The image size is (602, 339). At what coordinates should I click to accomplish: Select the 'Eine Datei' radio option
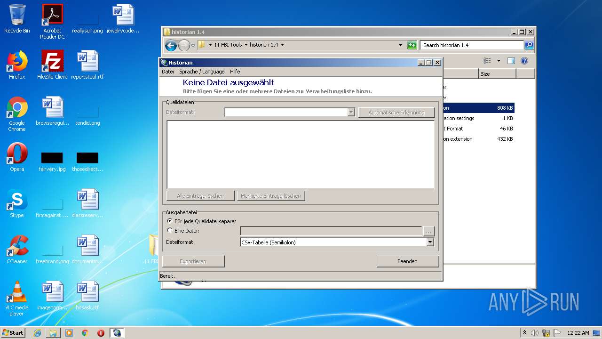point(183,231)
